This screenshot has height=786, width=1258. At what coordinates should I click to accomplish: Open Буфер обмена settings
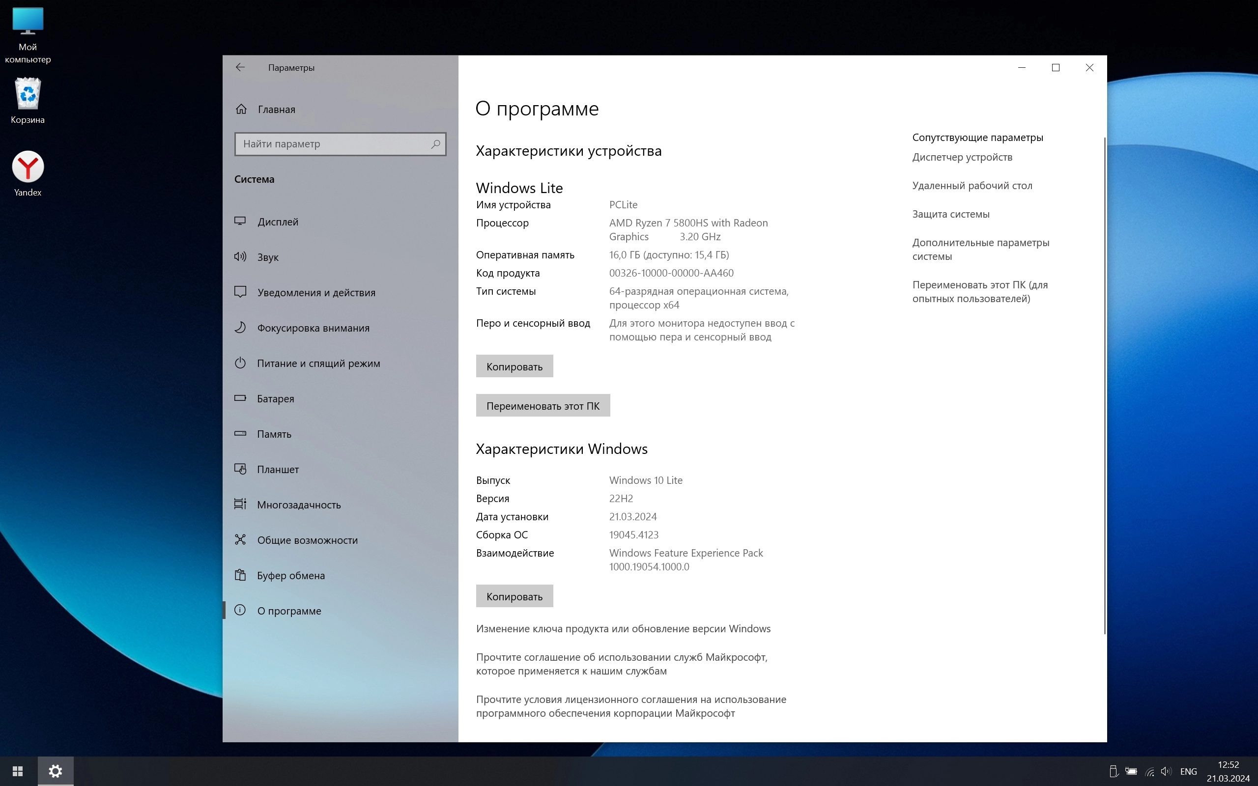[290, 575]
